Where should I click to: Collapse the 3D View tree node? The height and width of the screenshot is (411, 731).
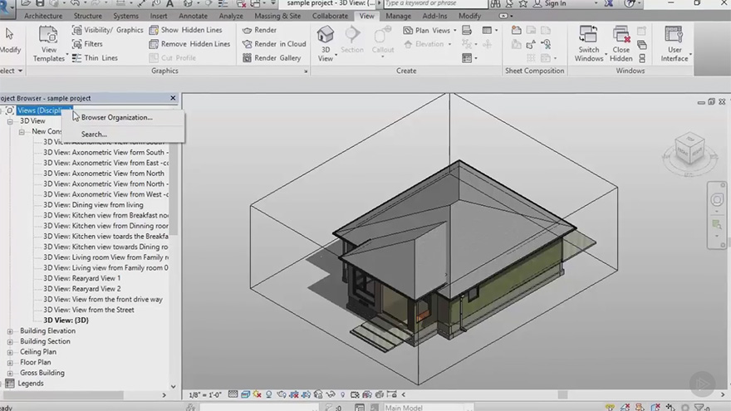(x=10, y=121)
